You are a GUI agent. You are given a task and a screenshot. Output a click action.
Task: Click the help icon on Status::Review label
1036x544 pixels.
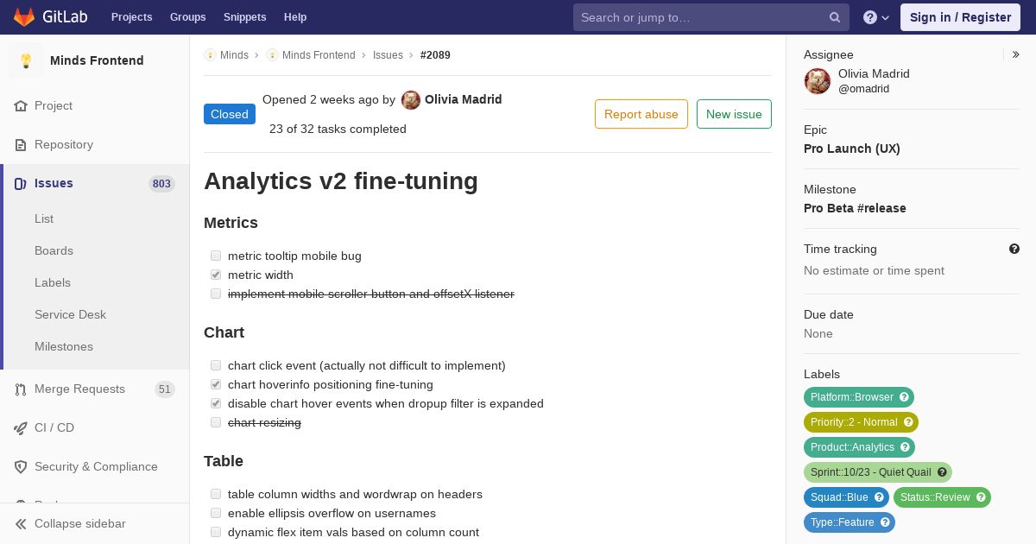[981, 497]
